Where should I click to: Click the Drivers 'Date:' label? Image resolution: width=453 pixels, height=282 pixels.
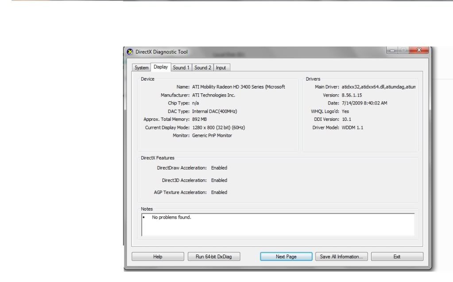pos(333,103)
